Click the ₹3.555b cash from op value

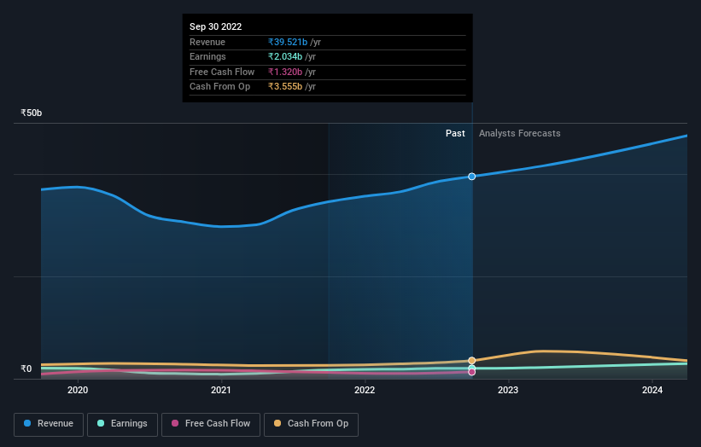[x=285, y=87]
